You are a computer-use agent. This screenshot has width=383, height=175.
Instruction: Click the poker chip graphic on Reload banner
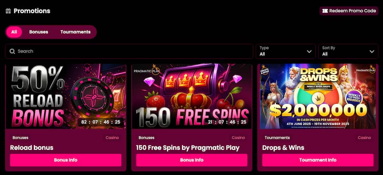pyautogui.click(x=92, y=94)
